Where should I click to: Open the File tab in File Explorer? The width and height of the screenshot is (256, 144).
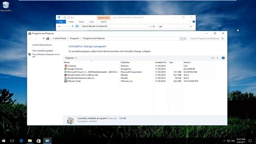[61, 22]
